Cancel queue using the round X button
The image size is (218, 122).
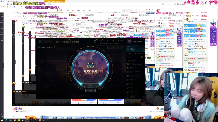[74, 95]
